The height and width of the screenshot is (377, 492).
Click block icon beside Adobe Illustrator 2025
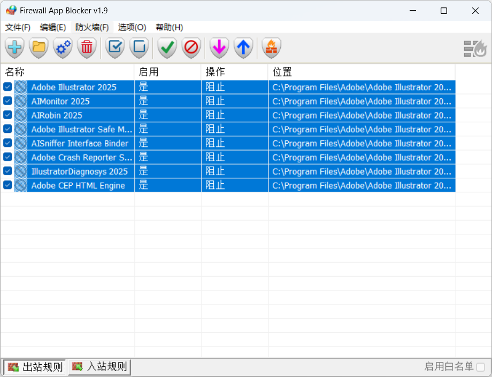coord(21,87)
